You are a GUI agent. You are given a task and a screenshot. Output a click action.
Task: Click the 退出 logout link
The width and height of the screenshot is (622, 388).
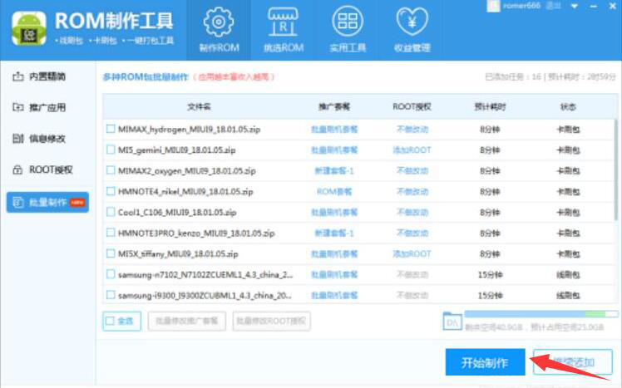point(553,6)
